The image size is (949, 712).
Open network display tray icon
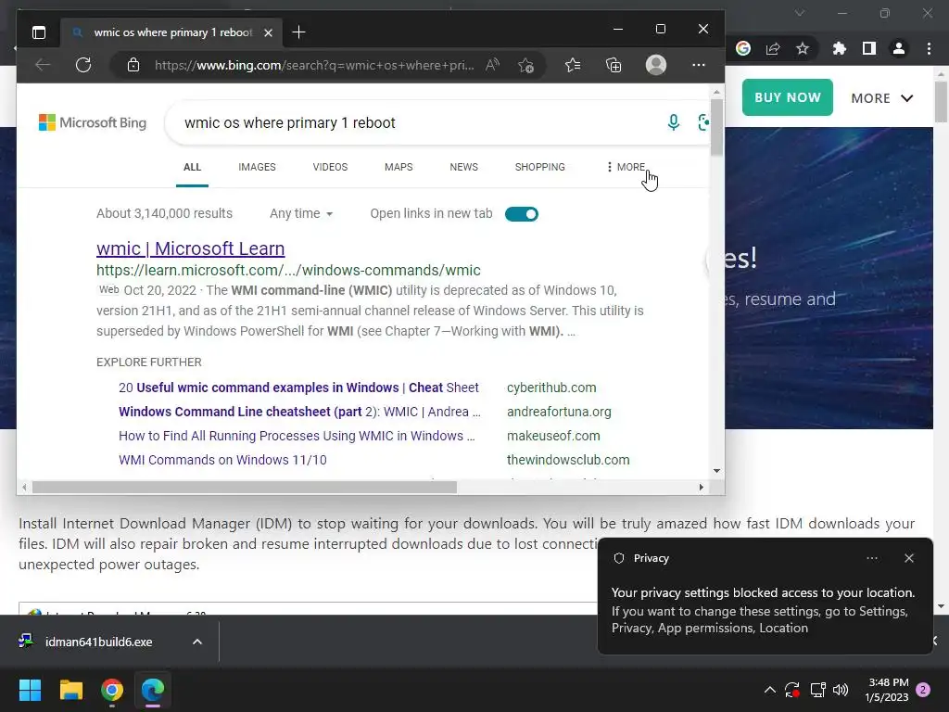coord(817,690)
